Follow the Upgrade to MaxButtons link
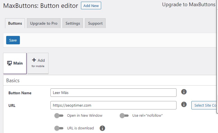This screenshot has width=218, height=133. pos(189,5)
